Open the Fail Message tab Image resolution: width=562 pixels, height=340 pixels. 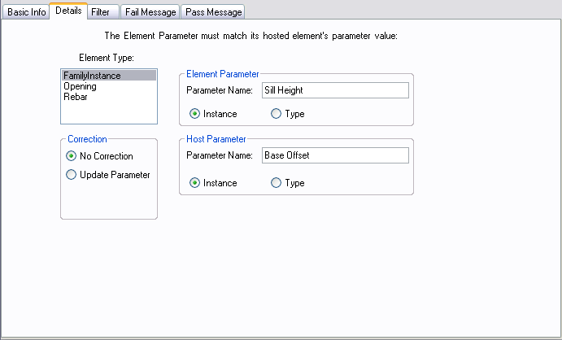point(150,12)
